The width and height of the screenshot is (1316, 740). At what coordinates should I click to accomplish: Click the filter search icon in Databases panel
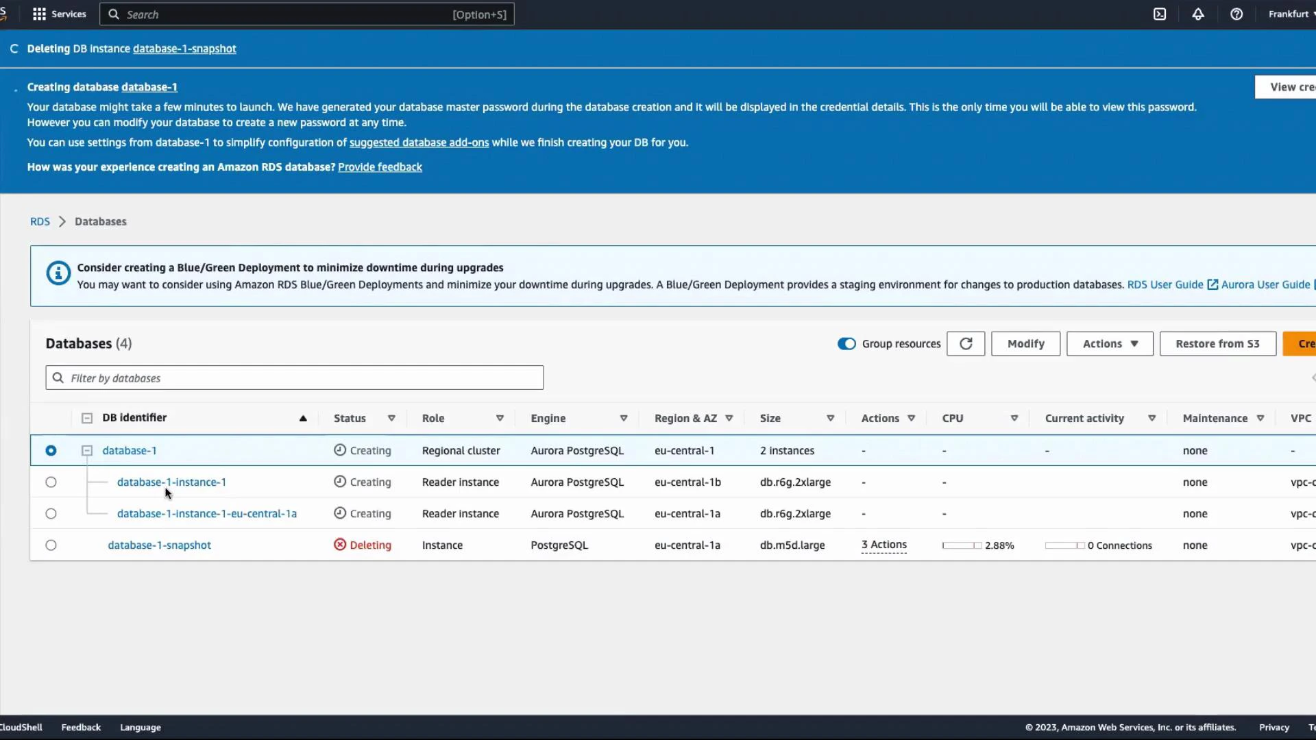(x=58, y=378)
